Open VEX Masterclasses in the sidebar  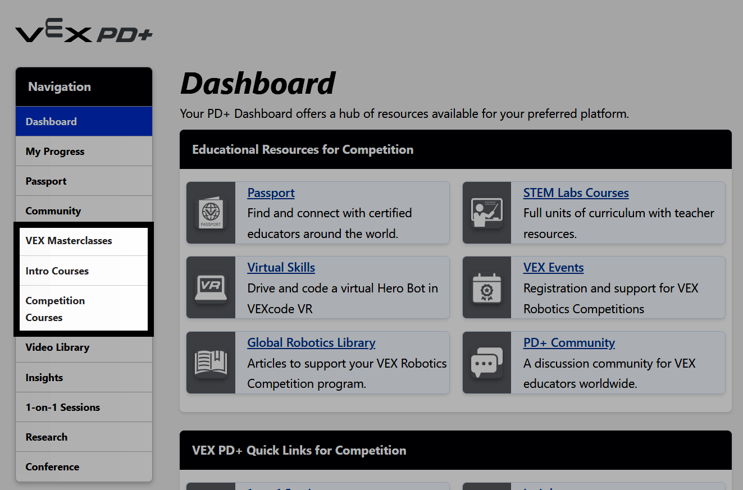(84, 241)
